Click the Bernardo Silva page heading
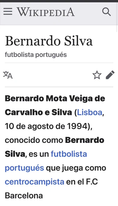 pyautogui.click(x=49, y=41)
